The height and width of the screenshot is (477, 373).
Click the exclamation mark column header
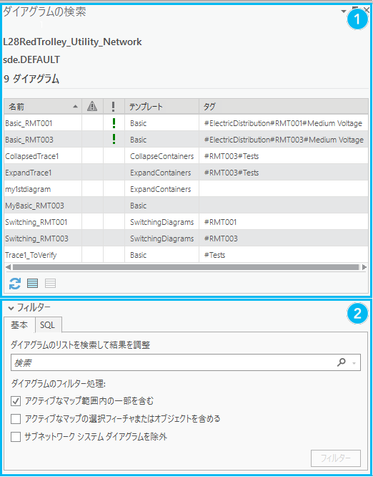pos(114,107)
